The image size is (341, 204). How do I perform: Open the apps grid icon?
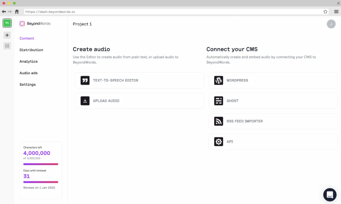[x=7, y=46]
